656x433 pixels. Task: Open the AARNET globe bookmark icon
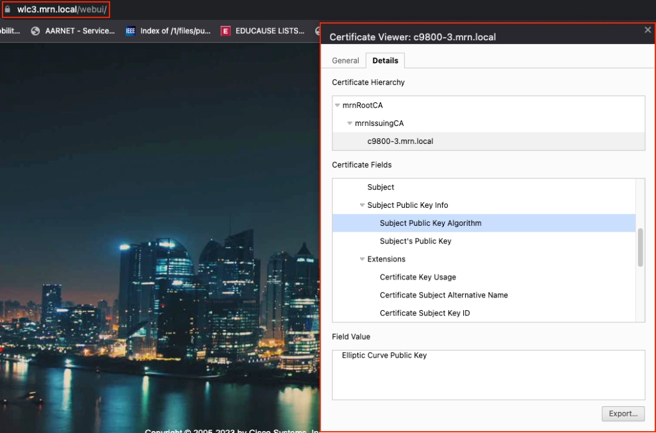coord(35,31)
